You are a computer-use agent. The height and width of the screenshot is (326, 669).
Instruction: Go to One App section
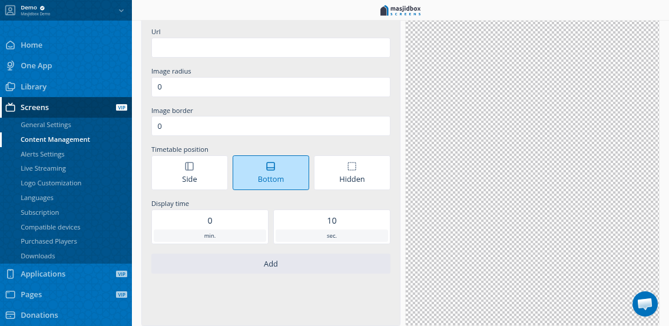(x=37, y=66)
